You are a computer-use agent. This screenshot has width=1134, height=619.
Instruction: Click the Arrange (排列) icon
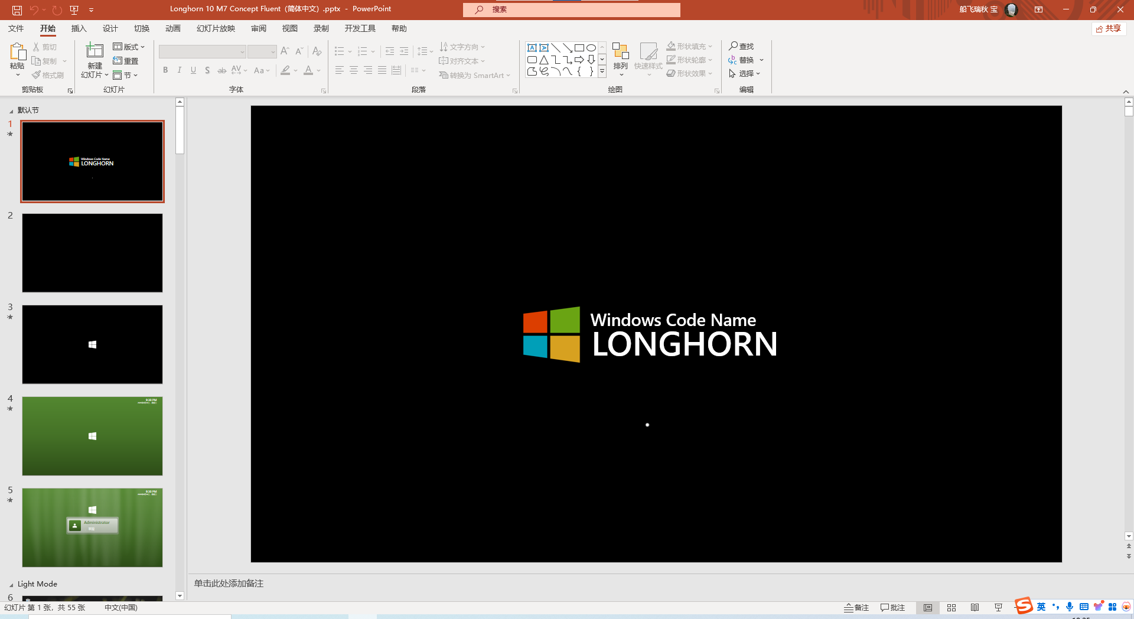coord(620,51)
